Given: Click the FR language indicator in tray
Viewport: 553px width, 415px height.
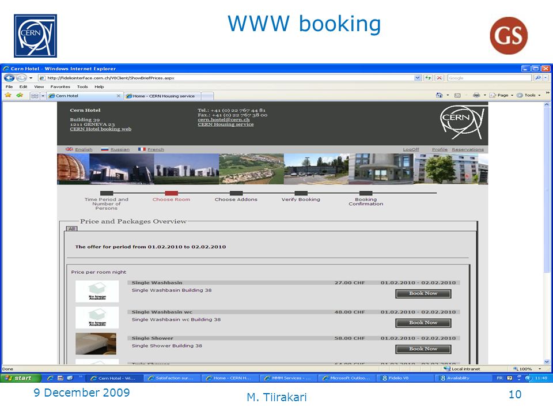Looking at the screenshot, I should [499, 378].
